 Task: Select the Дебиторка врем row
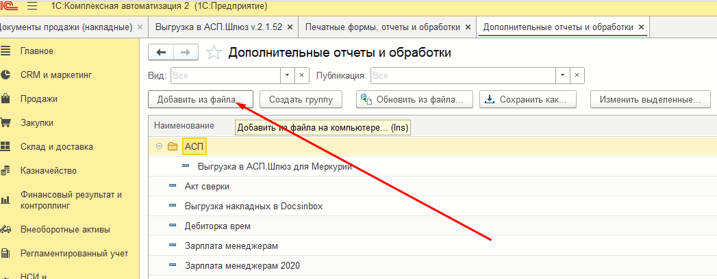click(433, 226)
